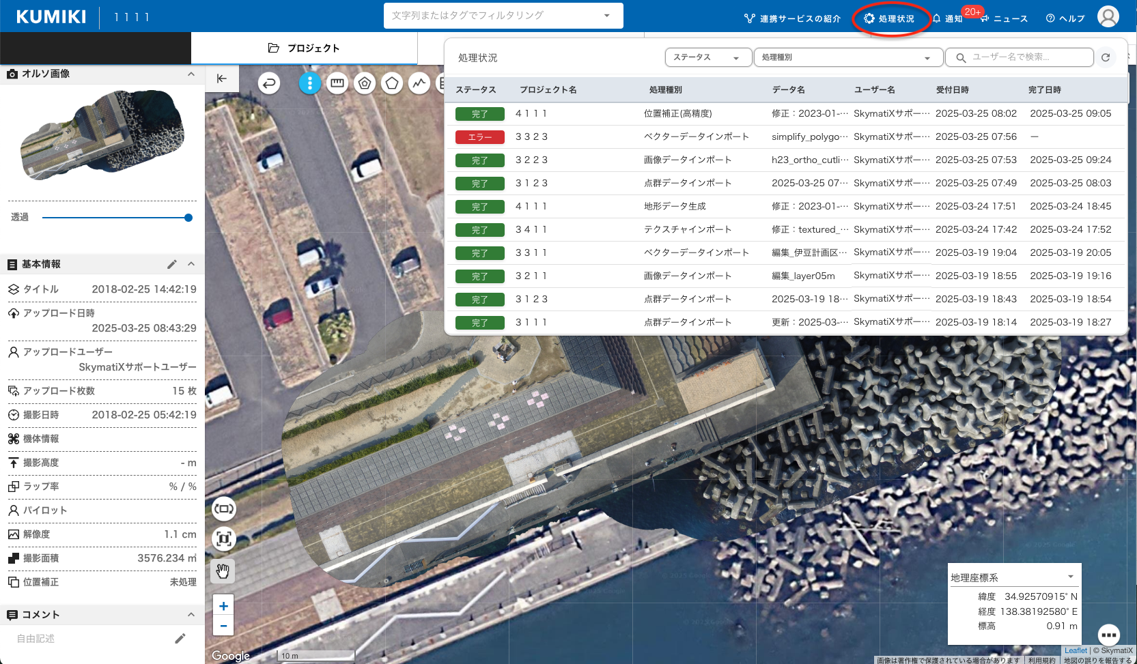Zoom in on the map

coord(223,606)
